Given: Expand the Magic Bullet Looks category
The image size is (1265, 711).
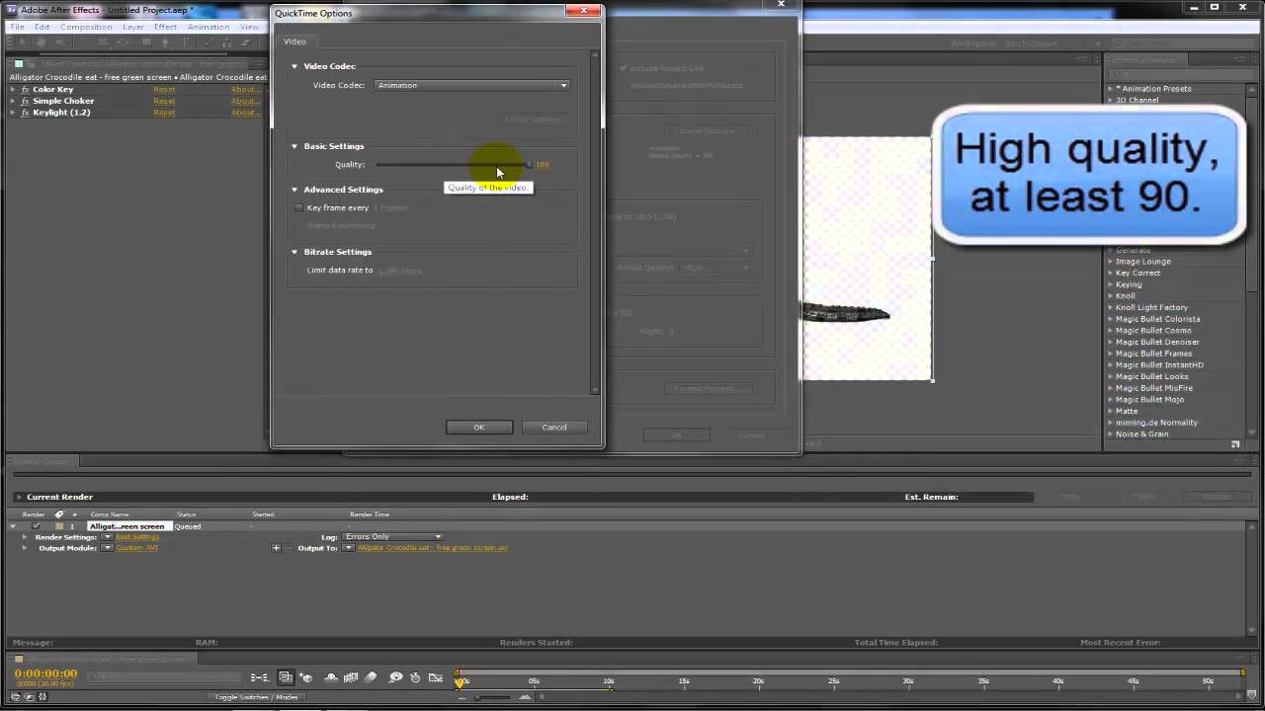Looking at the screenshot, I should click(1111, 376).
